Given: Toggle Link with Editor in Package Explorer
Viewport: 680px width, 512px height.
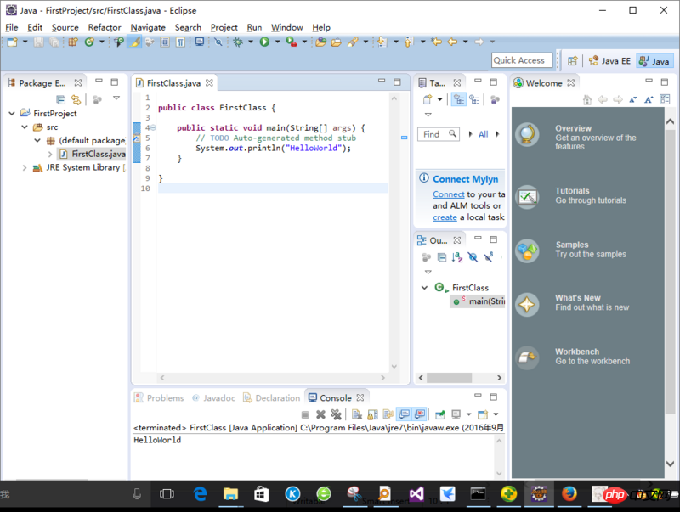Looking at the screenshot, I should pyautogui.click(x=76, y=99).
